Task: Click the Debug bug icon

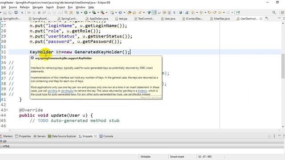Action: pos(77,13)
